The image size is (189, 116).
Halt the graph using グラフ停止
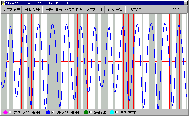point(95,10)
